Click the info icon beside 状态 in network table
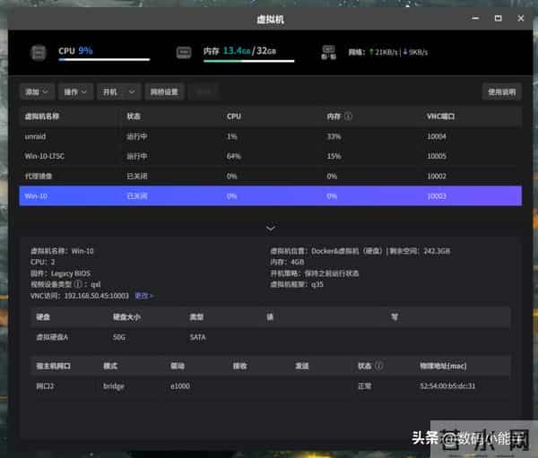The width and height of the screenshot is (538, 458). (x=379, y=366)
